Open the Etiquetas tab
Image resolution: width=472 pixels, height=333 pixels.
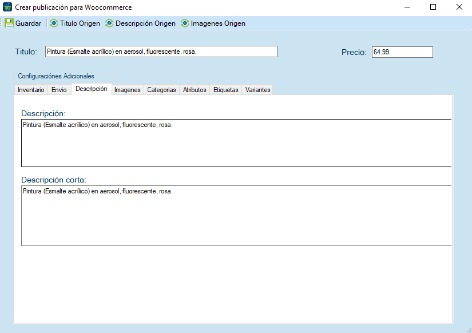pos(226,90)
